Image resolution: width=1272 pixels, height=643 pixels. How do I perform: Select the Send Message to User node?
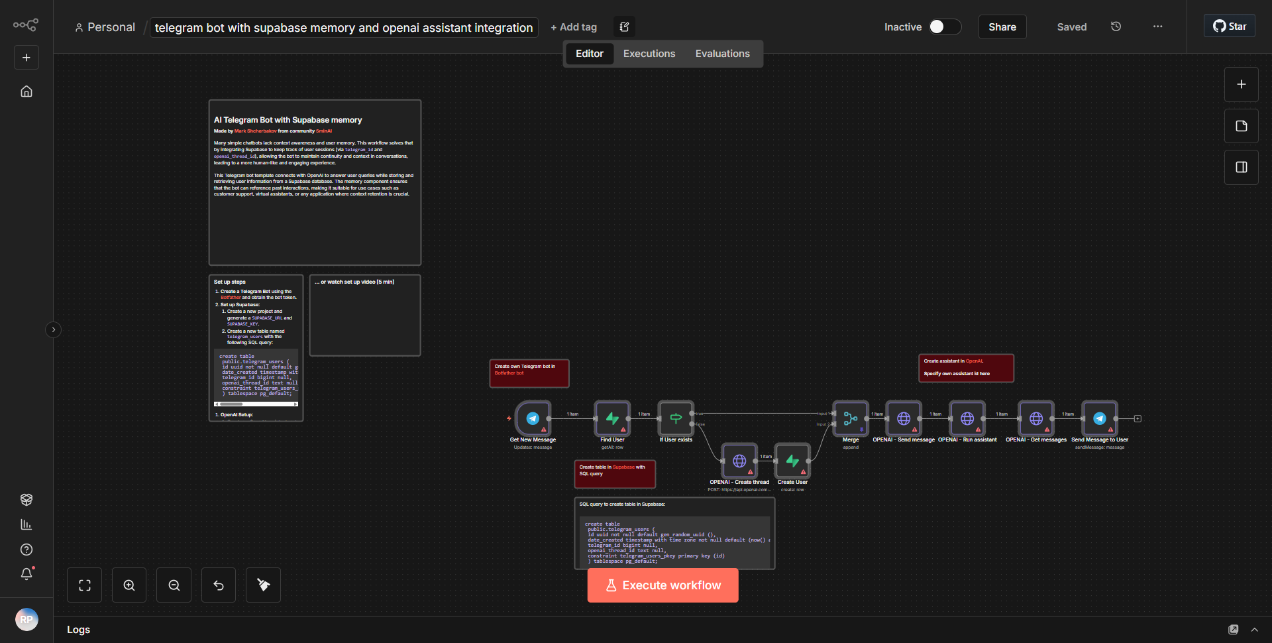1100,418
